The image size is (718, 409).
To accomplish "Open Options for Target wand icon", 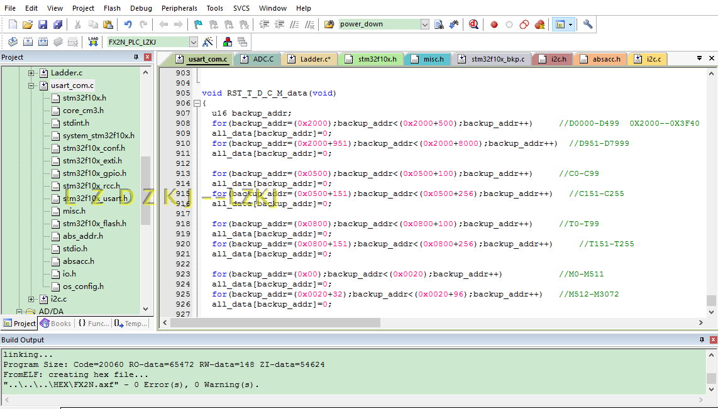I will 208,42.
